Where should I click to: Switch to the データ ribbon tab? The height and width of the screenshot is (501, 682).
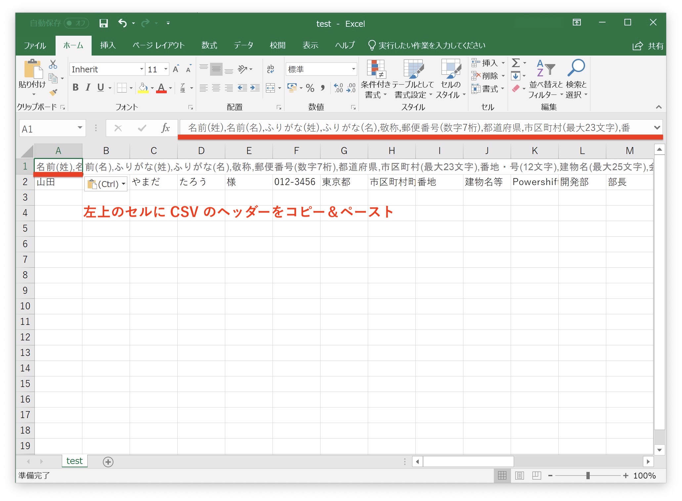coord(243,45)
